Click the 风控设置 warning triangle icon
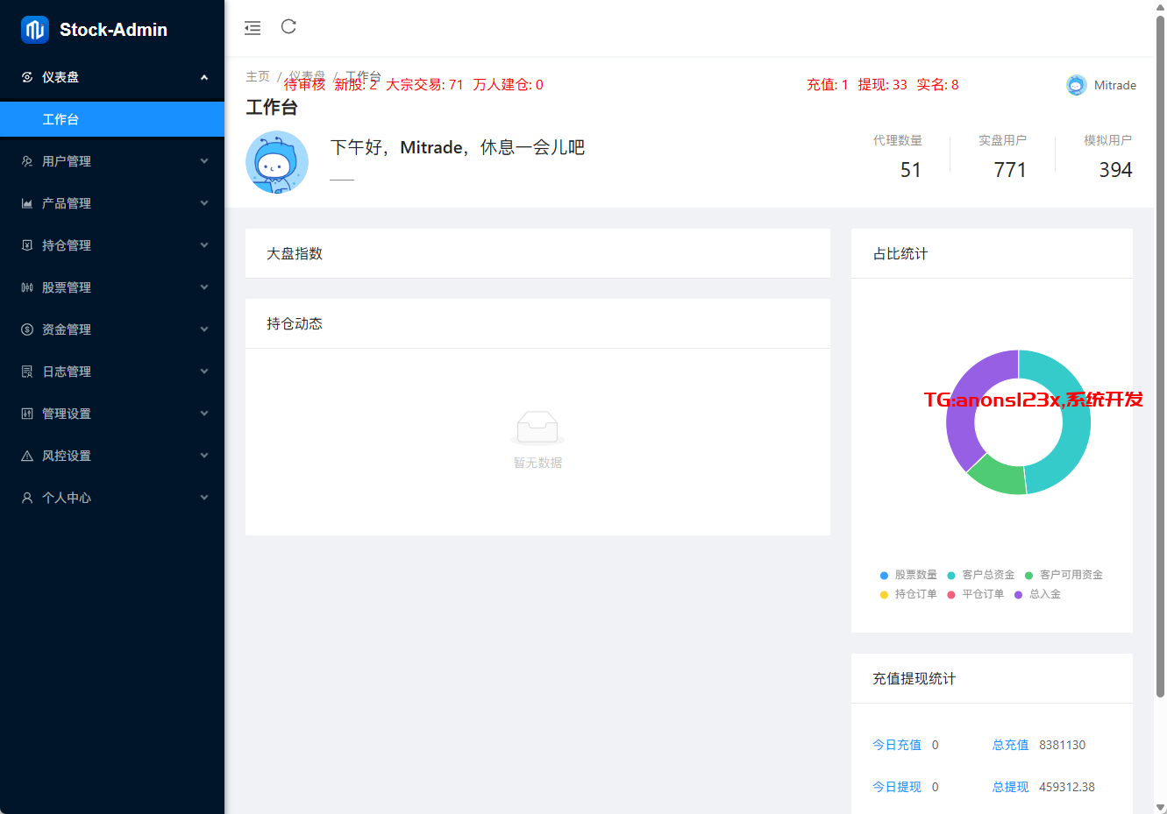Screen dimensions: 1167x814 coord(27,456)
